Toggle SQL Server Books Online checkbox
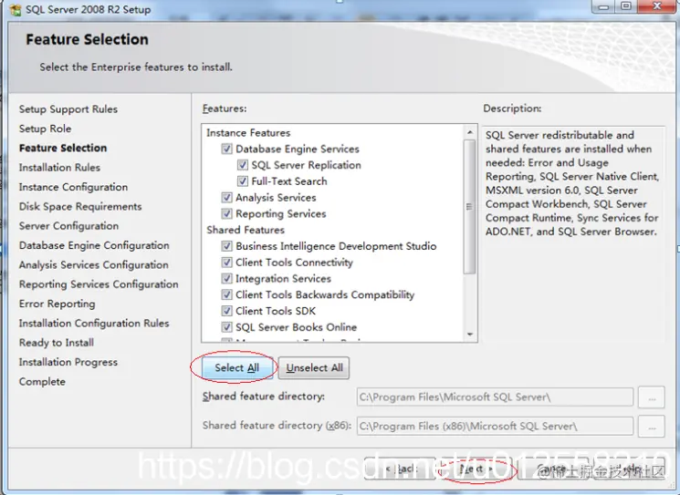This screenshot has width=680, height=495. 226,327
